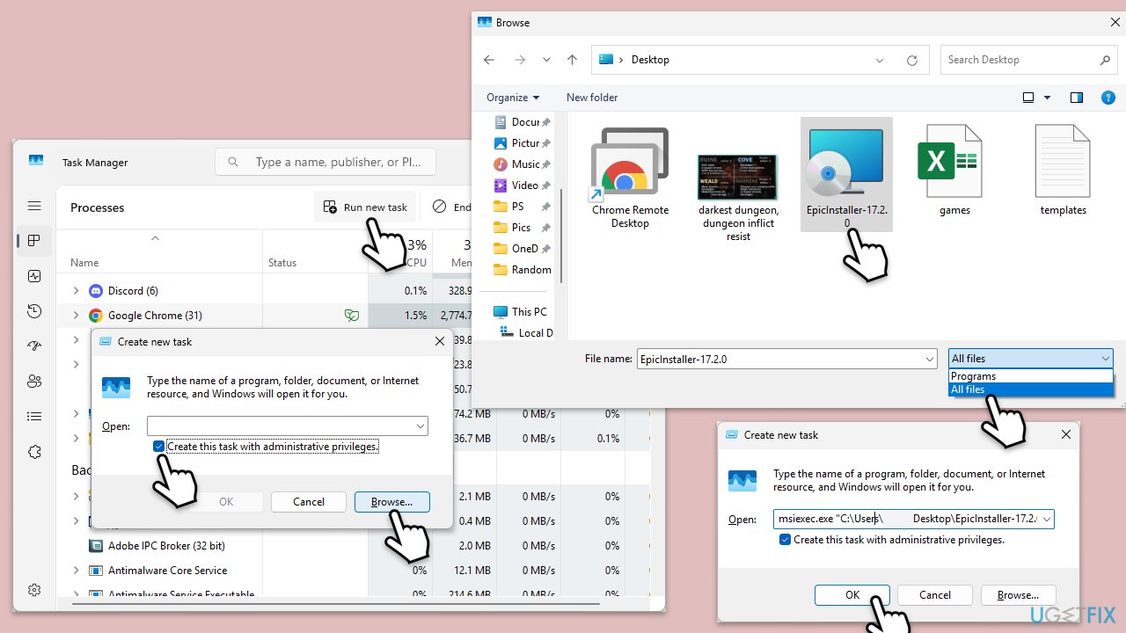Open the Services panel in Task Manager
Screen dimensions: 1126x633
pyautogui.click(x=33, y=451)
